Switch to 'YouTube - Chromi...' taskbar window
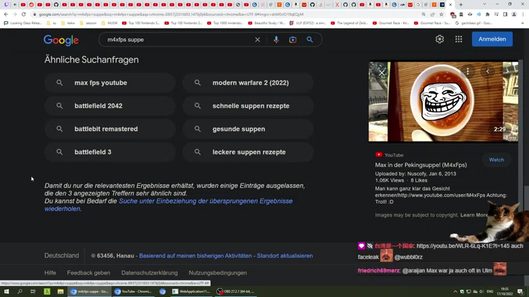This screenshot has height=297, width=529. (x=134, y=291)
